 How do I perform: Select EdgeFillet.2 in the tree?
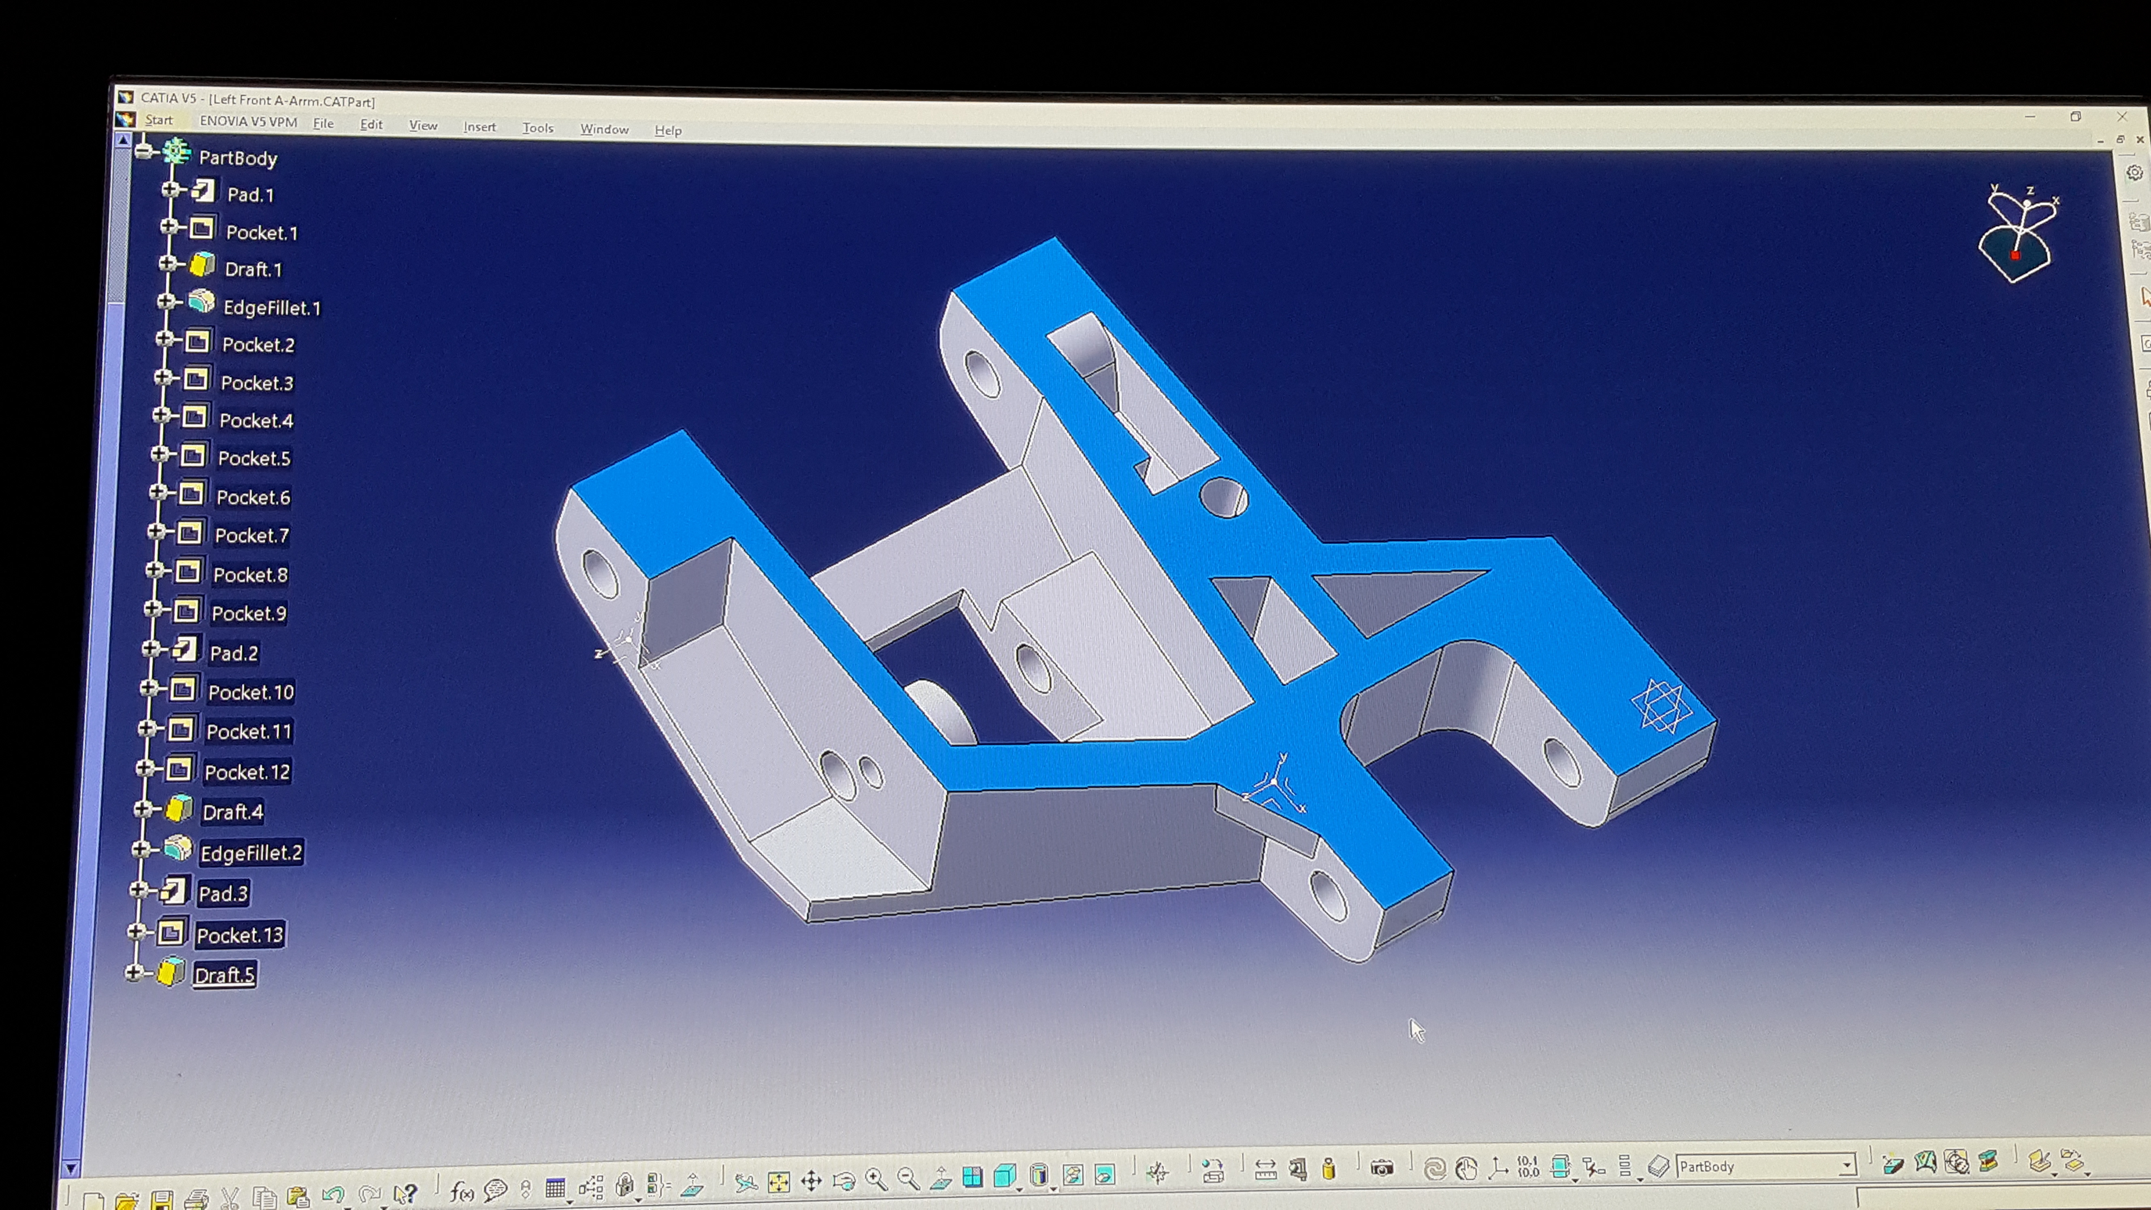[x=251, y=852]
